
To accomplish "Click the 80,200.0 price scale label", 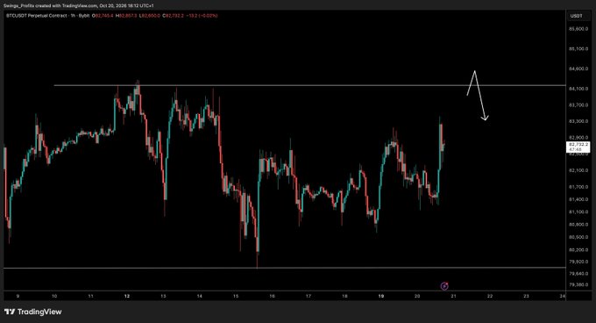I will 578,250.
